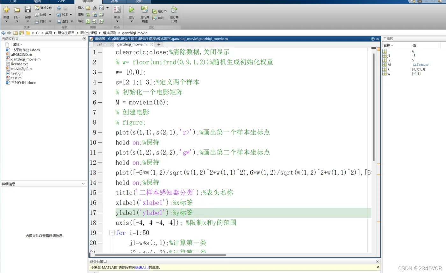The image size is (446, 273).
Task: Collapse the for loop fold on line 19
Action: coord(111,233)
